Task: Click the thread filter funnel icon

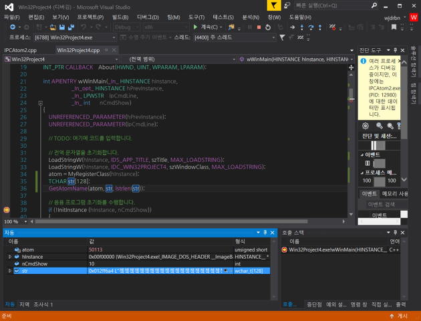Action: coord(282,37)
